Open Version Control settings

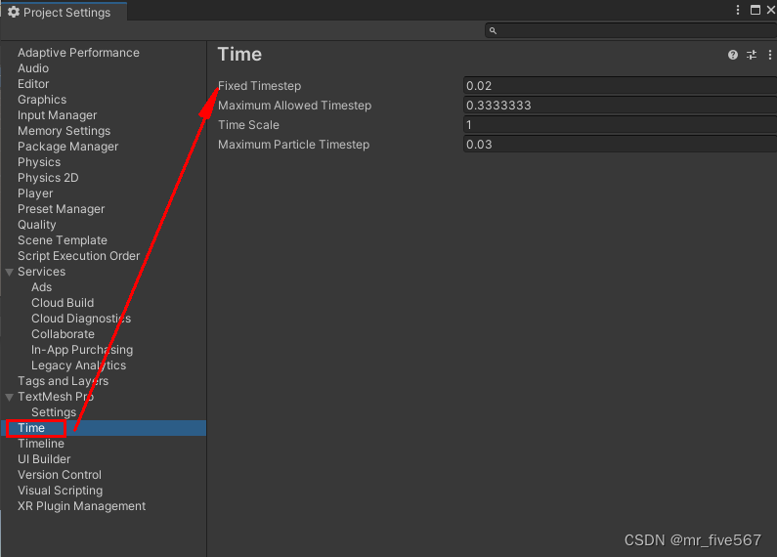click(x=60, y=475)
